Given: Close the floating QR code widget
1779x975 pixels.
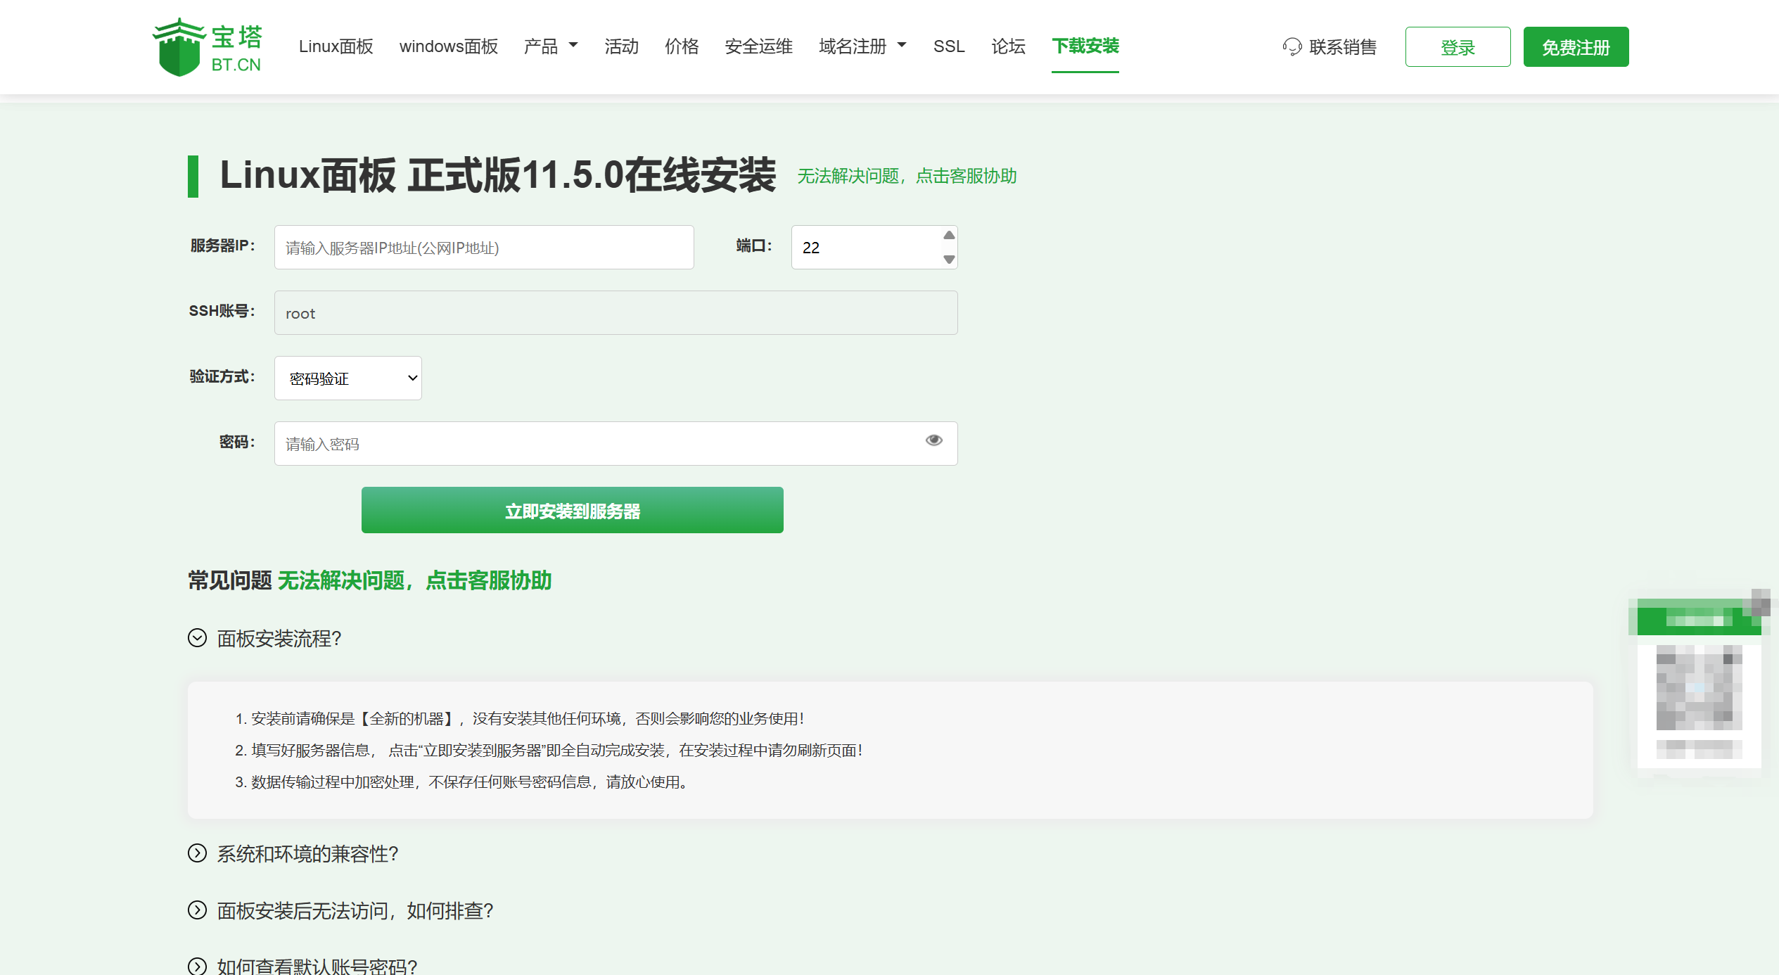Looking at the screenshot, I should [x=1761, y=601].
